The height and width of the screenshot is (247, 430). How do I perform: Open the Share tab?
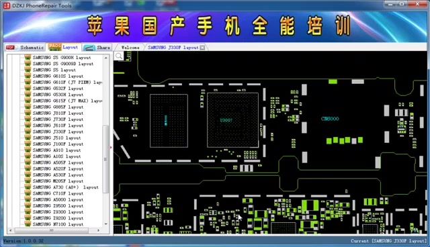(x=97, y=48)
